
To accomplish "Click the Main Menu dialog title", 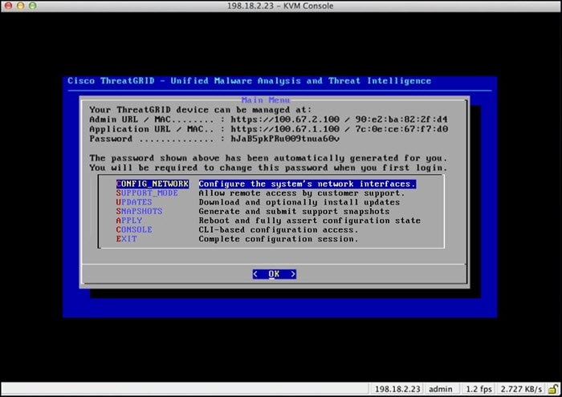I will (266, 100).
